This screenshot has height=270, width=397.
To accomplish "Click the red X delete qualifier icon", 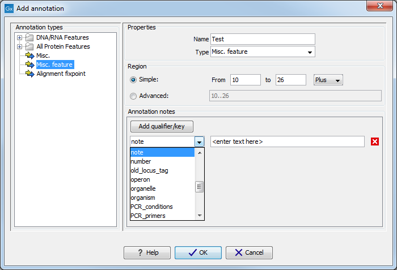I will pyautogui.click(x=375, y=142).
